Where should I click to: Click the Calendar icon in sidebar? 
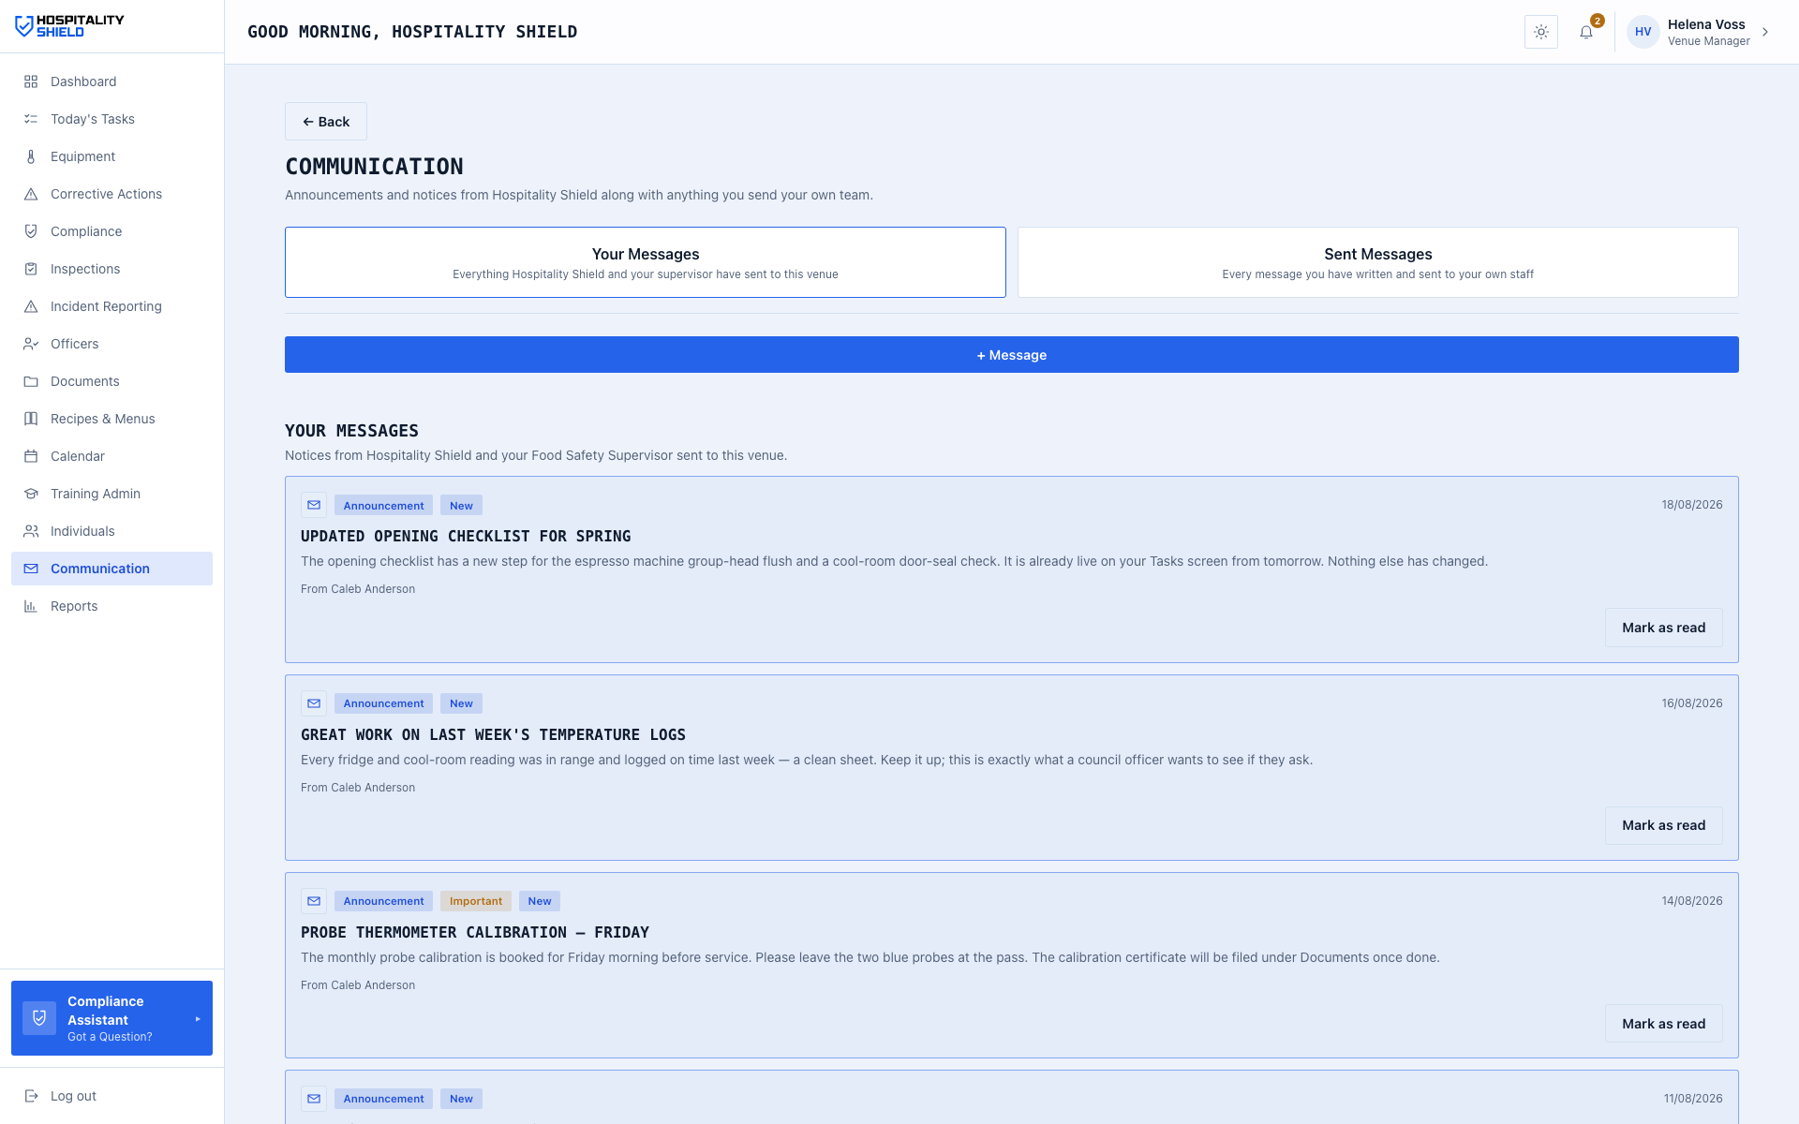31,456
